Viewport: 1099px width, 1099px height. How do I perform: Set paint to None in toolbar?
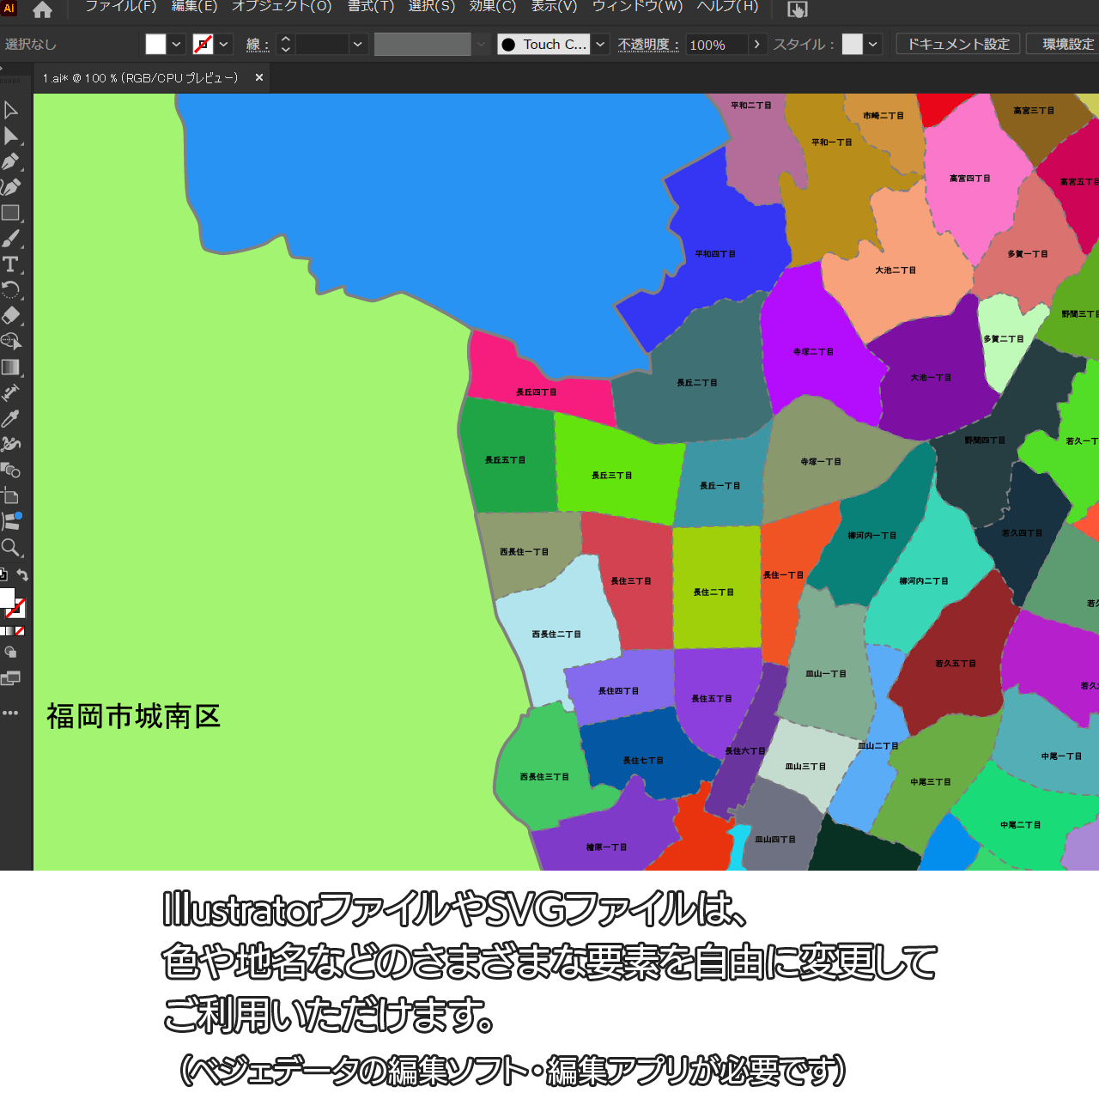coord(20,631)
